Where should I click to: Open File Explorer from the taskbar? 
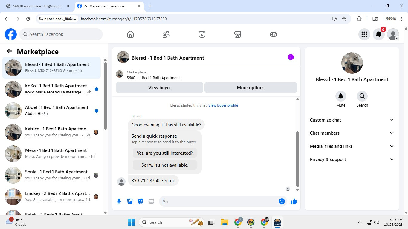coord(225,222)
